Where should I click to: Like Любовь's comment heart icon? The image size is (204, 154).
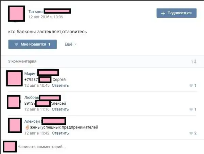tap(191, 109)
